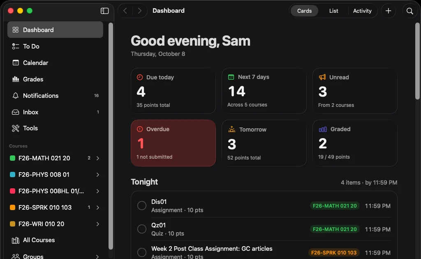The width and height of the screenshot is (421, 259).
Task: Click the Groups people icon
Action: (x=16, y=256)
